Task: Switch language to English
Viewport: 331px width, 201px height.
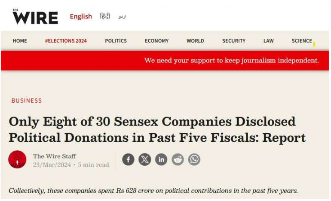Action: click(81, 16)
